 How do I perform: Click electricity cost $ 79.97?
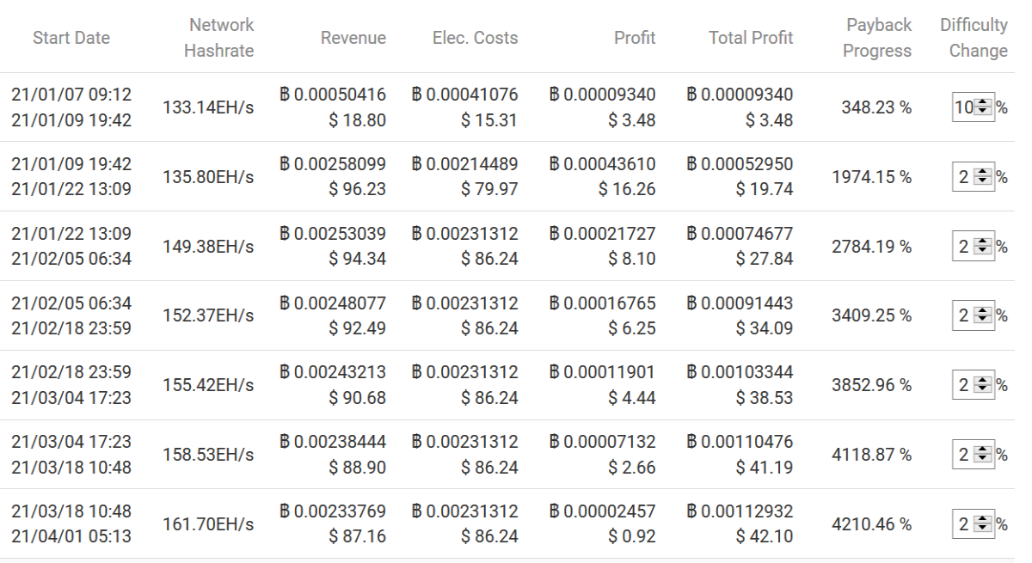coord(489,190)
